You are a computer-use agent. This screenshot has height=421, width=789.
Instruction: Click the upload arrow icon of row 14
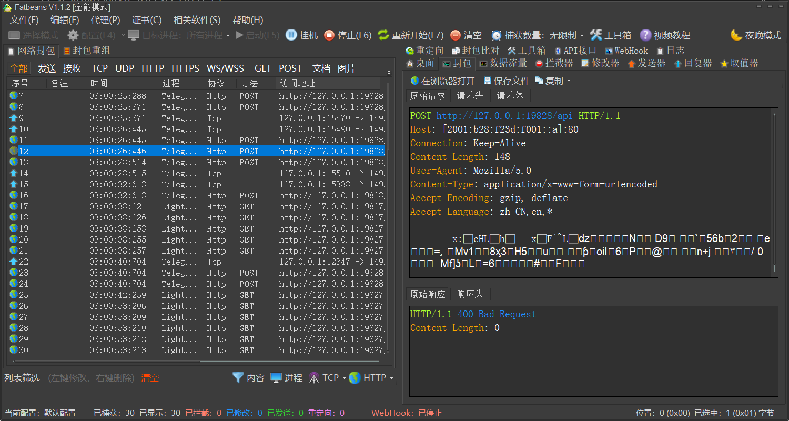13,173
